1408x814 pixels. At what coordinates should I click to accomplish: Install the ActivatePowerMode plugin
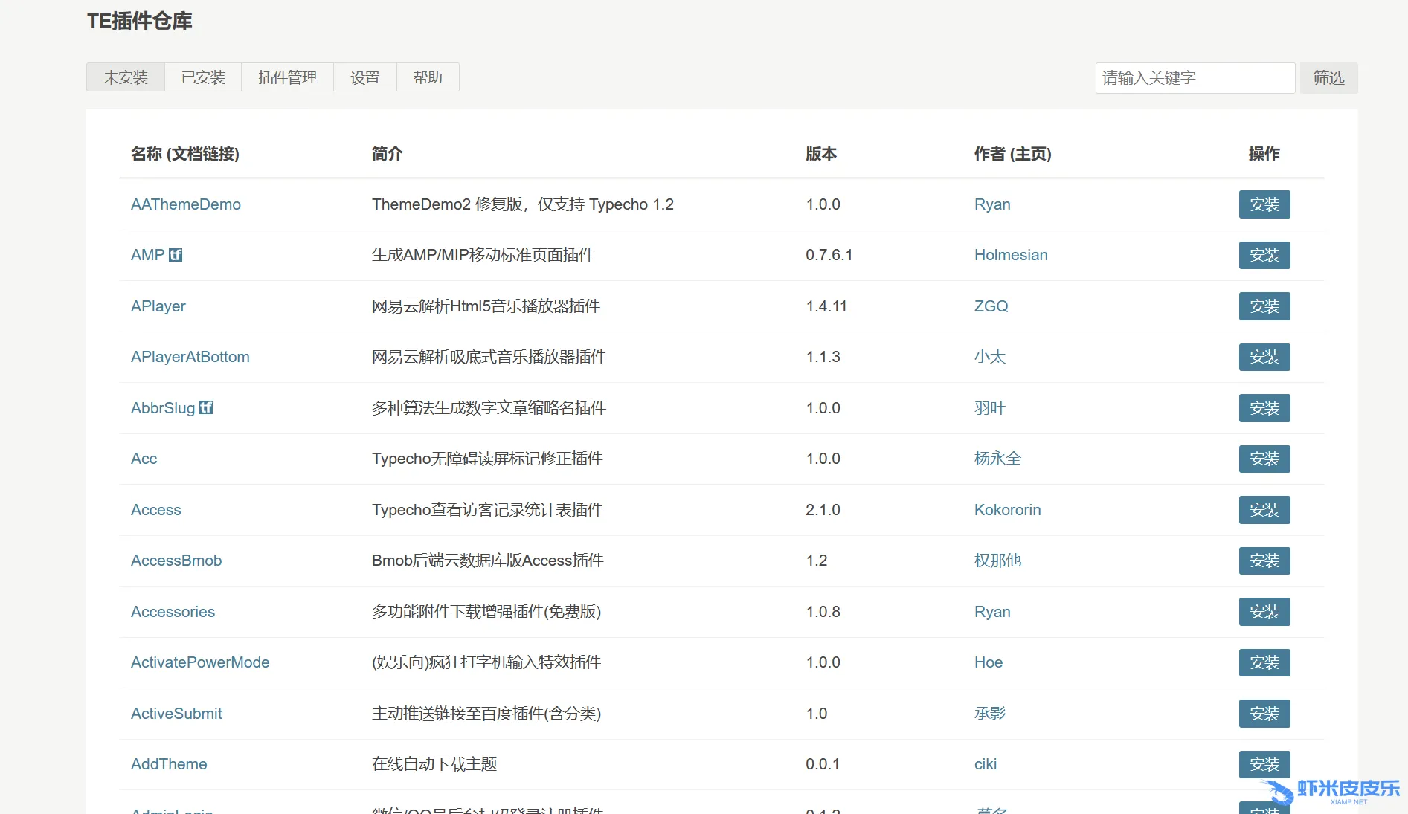tap(1264, 662)
